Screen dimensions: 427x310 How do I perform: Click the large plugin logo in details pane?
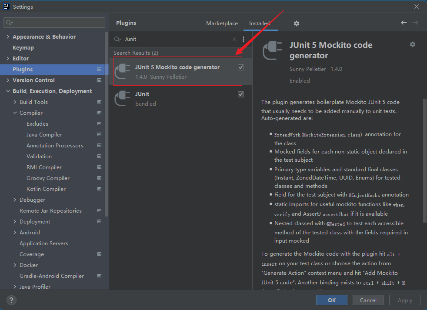tap(272, 50)
